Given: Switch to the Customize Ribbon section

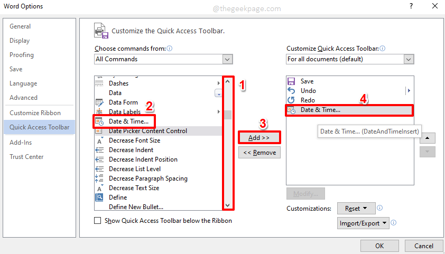Looking at the screenshot, I should (x=35, y=113).
